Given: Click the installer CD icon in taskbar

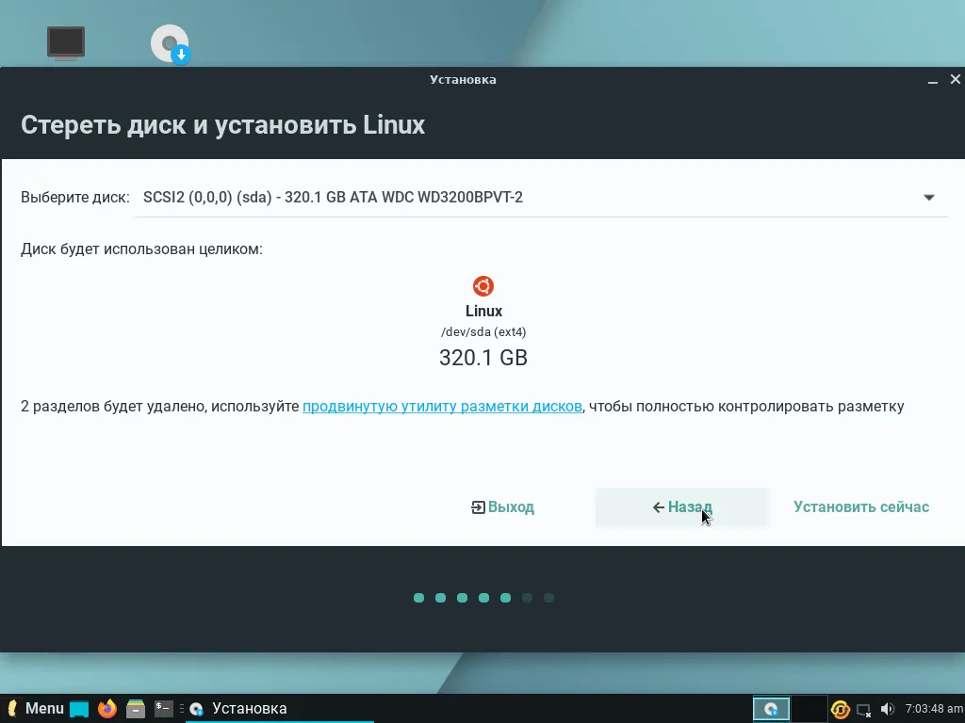Looking at the screenshot, I should point(196,709).
